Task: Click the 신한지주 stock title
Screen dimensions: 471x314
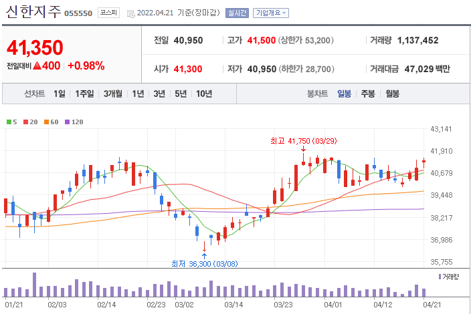Action: [33, 11]
